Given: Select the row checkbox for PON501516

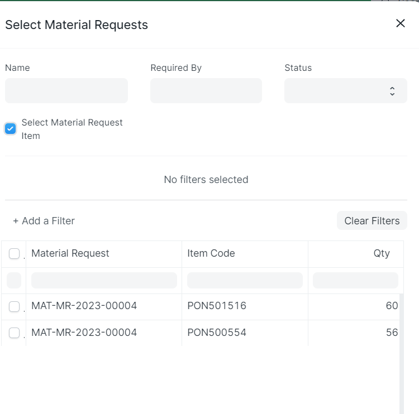Looking at the screenshot, I should point(15,306).
